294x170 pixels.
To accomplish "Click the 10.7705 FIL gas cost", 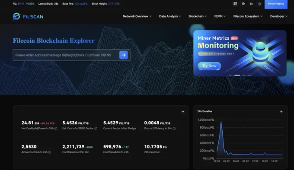I will pyautogui.click(x=156, y=147).
